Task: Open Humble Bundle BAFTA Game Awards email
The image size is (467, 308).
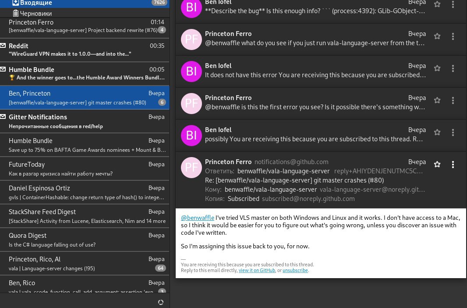Action: pos(85,145)
